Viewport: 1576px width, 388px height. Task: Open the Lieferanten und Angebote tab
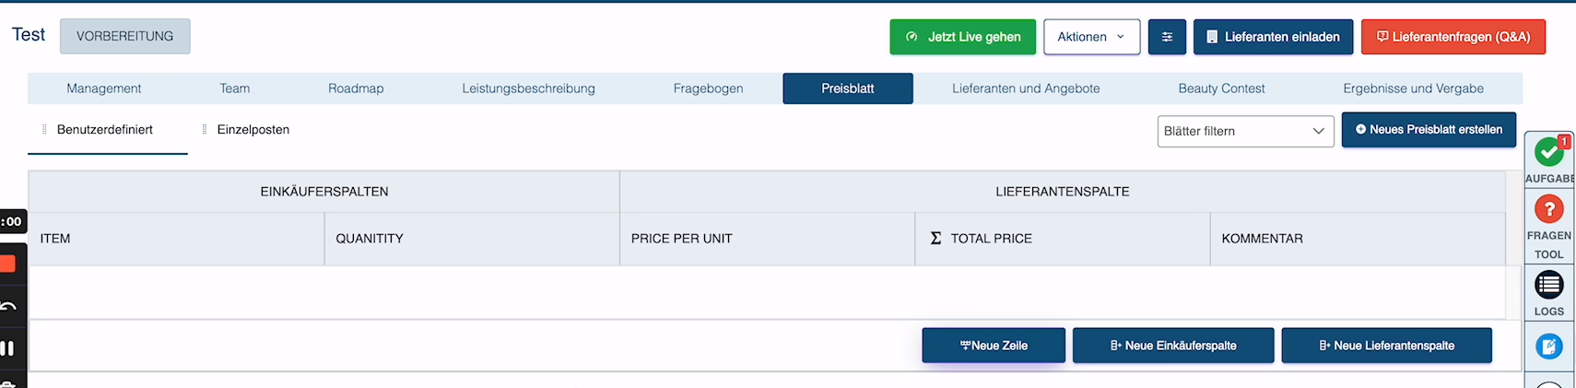[1026, 88]
